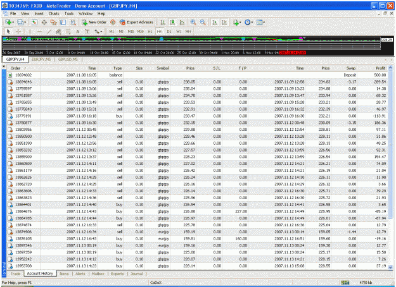Screen dimensions: 396x287
Task: Open the Strategy Tester icon
Action: pyautogui.click(x=73, y=22)
